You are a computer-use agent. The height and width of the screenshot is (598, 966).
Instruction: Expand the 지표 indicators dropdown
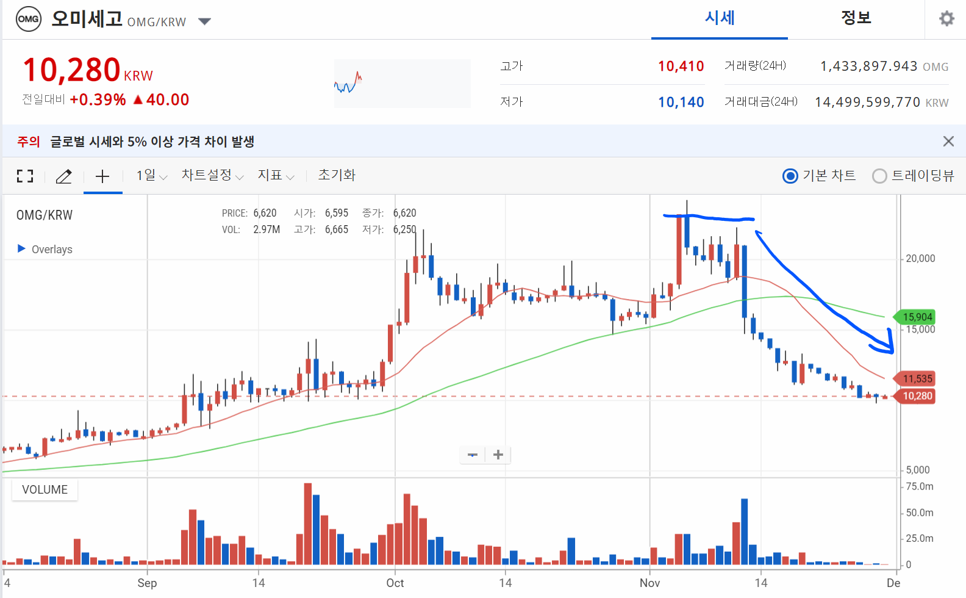276,176
